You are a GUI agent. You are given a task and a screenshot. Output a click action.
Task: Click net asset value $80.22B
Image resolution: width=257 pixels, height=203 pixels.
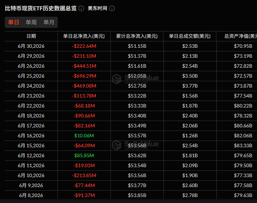(x=243, y=106)
